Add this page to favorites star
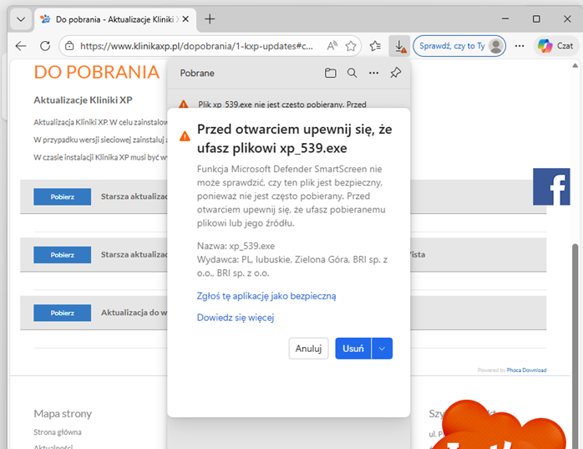 [352, 46]
